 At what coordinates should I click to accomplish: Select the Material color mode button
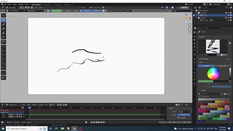point(206,66)
